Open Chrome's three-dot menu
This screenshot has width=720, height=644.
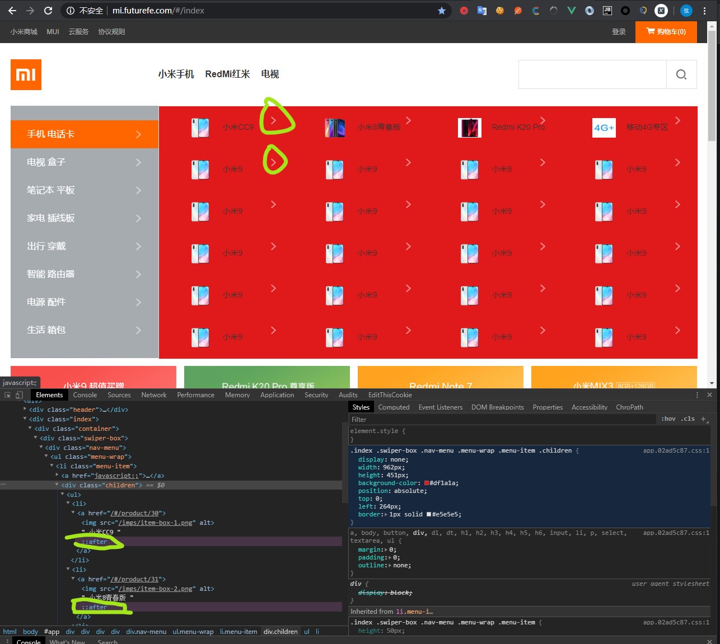[704, 11]
